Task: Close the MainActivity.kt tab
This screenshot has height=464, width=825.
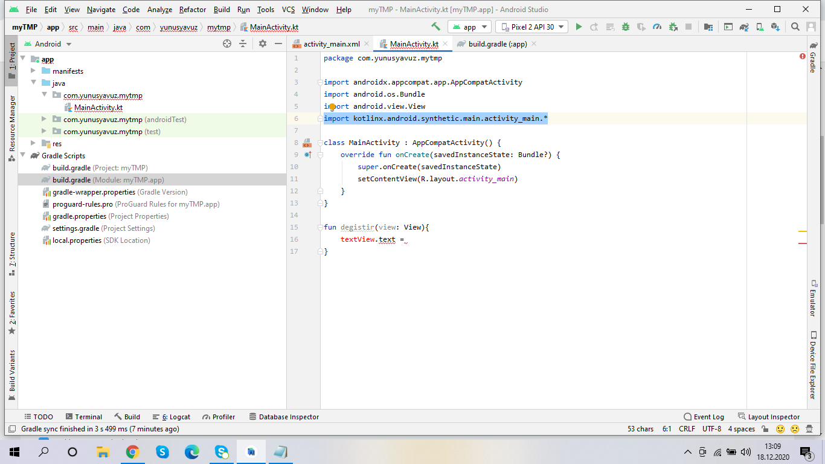Action: pyautogui.click(x=445, y=43)
